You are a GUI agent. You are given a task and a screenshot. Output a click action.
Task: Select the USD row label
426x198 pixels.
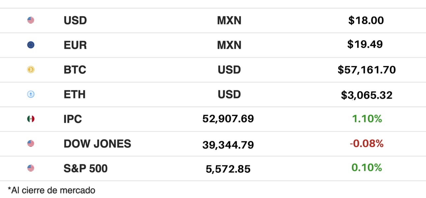point(75,20)
